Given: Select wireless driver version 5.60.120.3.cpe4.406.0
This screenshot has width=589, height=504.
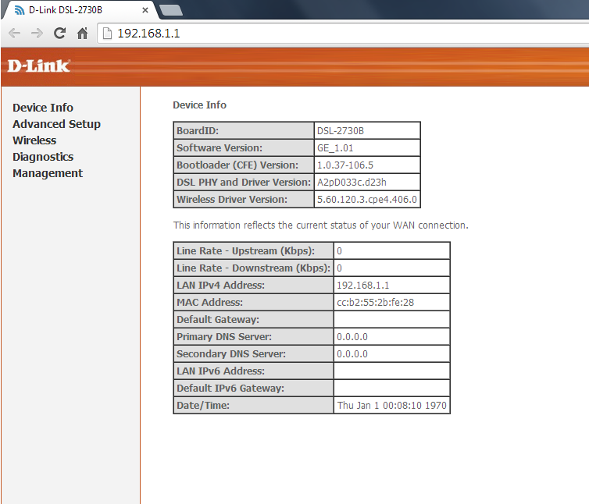Looking at the screenshot, I should (367, 199).
